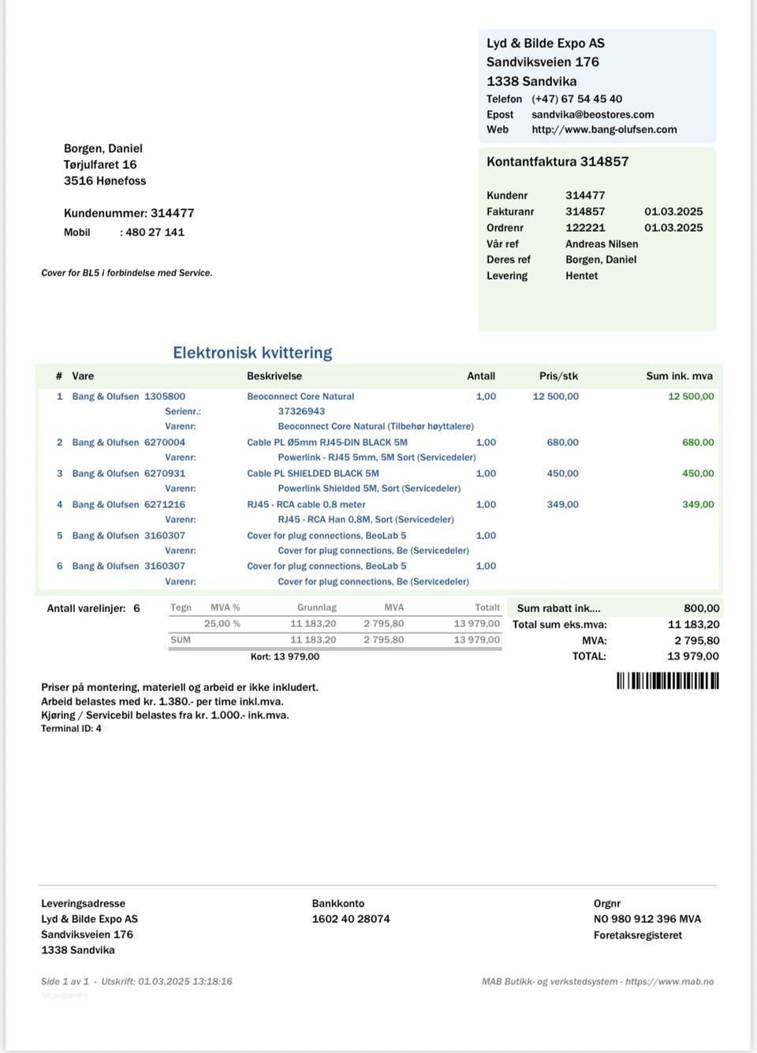
Task: Click the MVA rate 25,00 %
Action: (222, 623)
